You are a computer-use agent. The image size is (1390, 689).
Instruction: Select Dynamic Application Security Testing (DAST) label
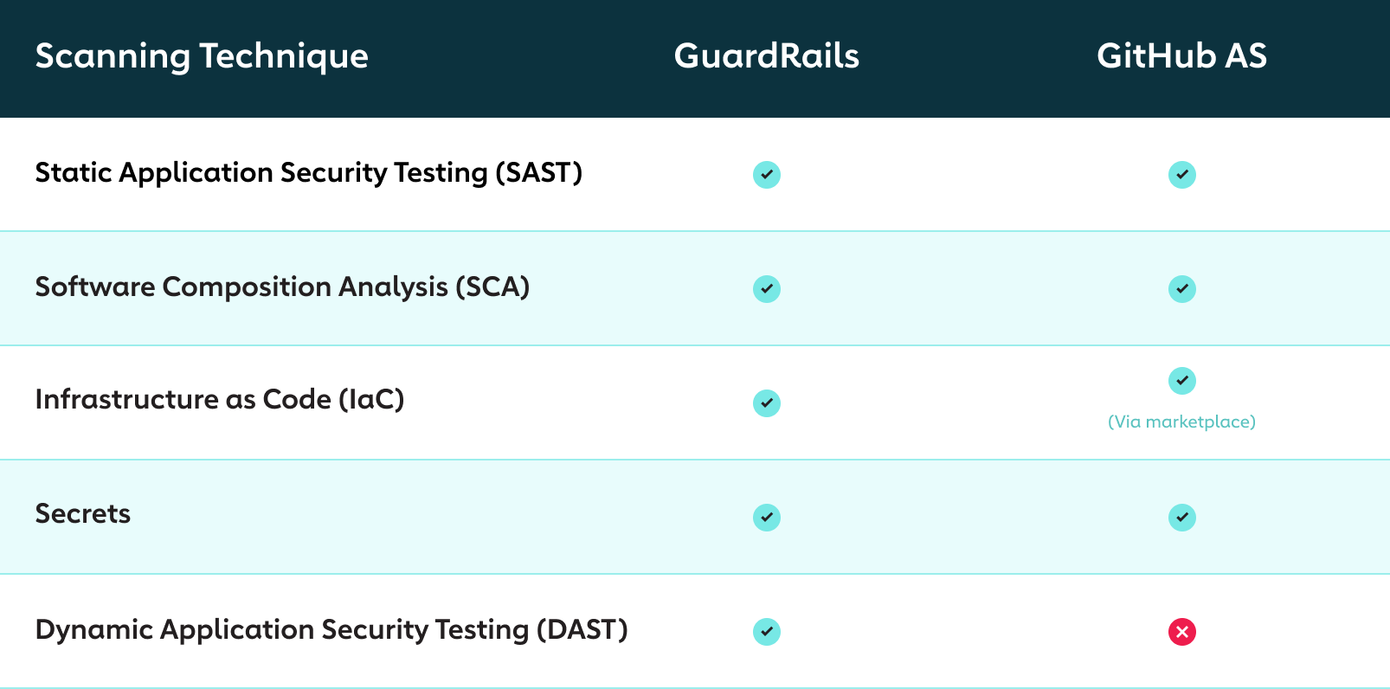coord(331,630)
